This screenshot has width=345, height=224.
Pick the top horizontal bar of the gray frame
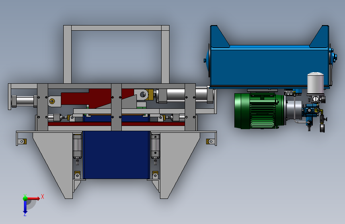click(x=117, y=28)
